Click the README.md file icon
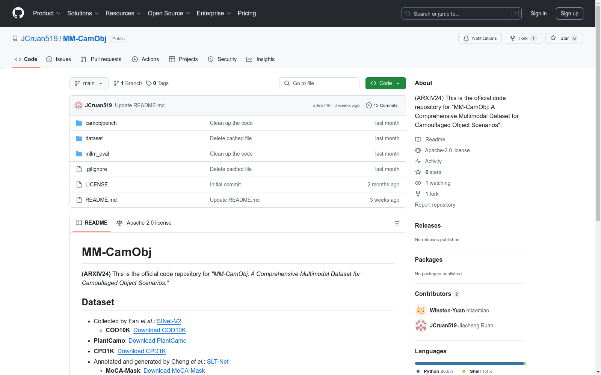 [79, 200]
